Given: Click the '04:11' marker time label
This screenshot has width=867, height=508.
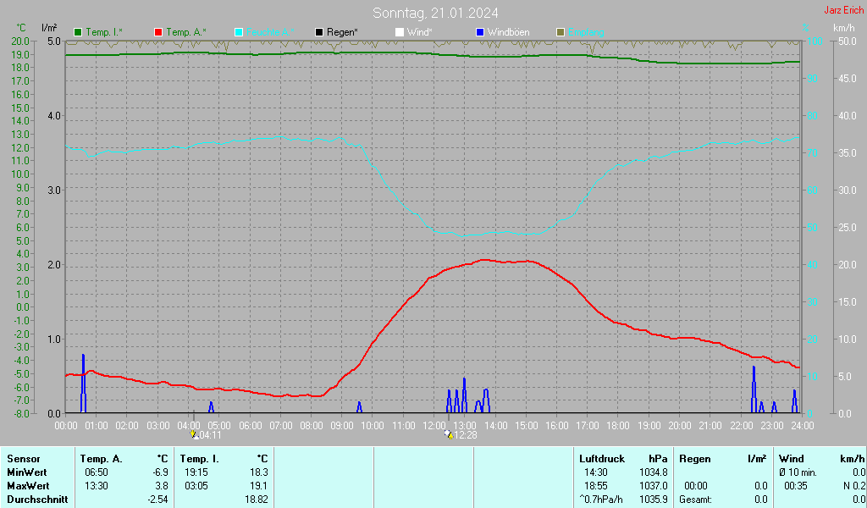Looking at the screenshot, I should (210, 435).
